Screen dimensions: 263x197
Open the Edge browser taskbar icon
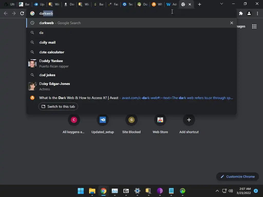pos(183,191)
